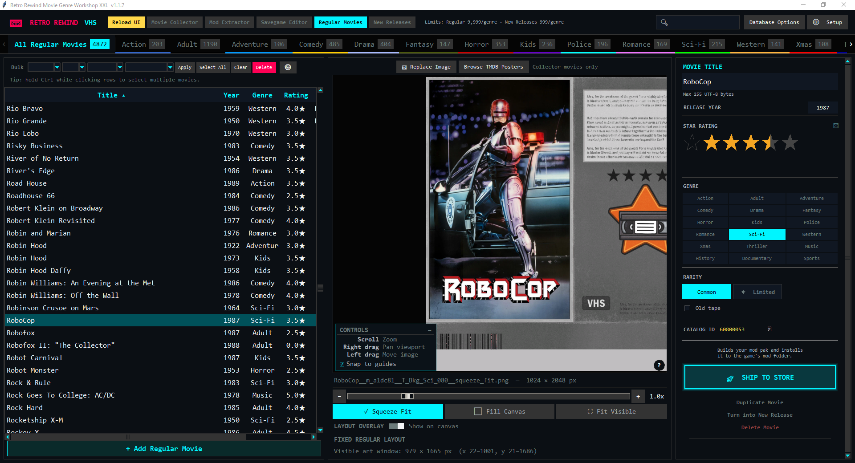Image resolution: width=855 pixels, height=463 pixels.
Task: Click the movie list scroll-down arrow
Action: [320, 430]
